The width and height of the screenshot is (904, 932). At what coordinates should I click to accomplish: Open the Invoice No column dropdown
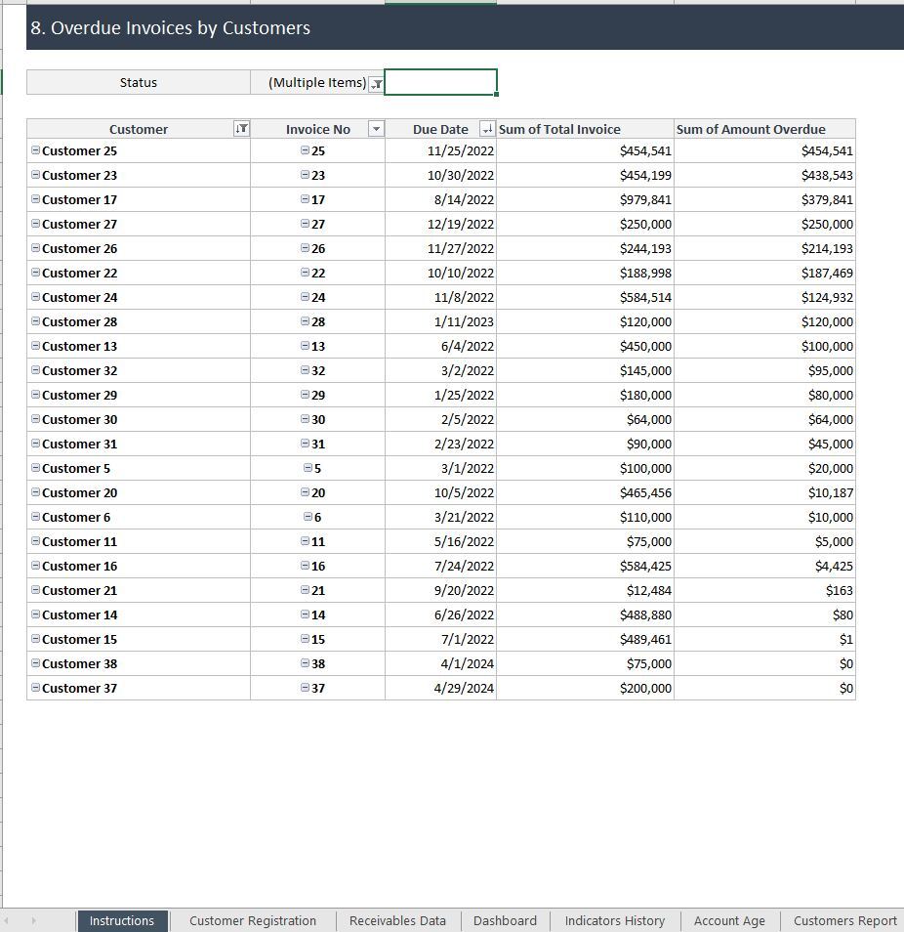376,128
